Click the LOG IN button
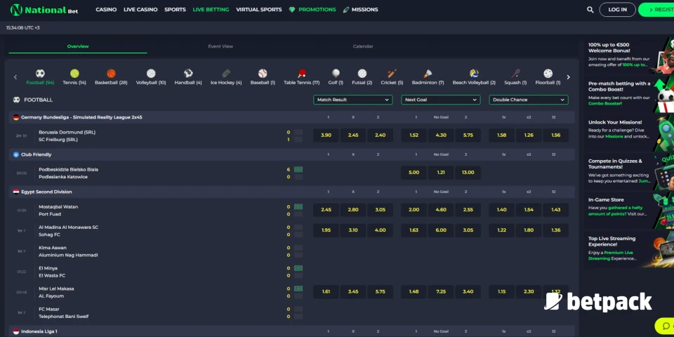674x337 pixels. coord(617,10)
